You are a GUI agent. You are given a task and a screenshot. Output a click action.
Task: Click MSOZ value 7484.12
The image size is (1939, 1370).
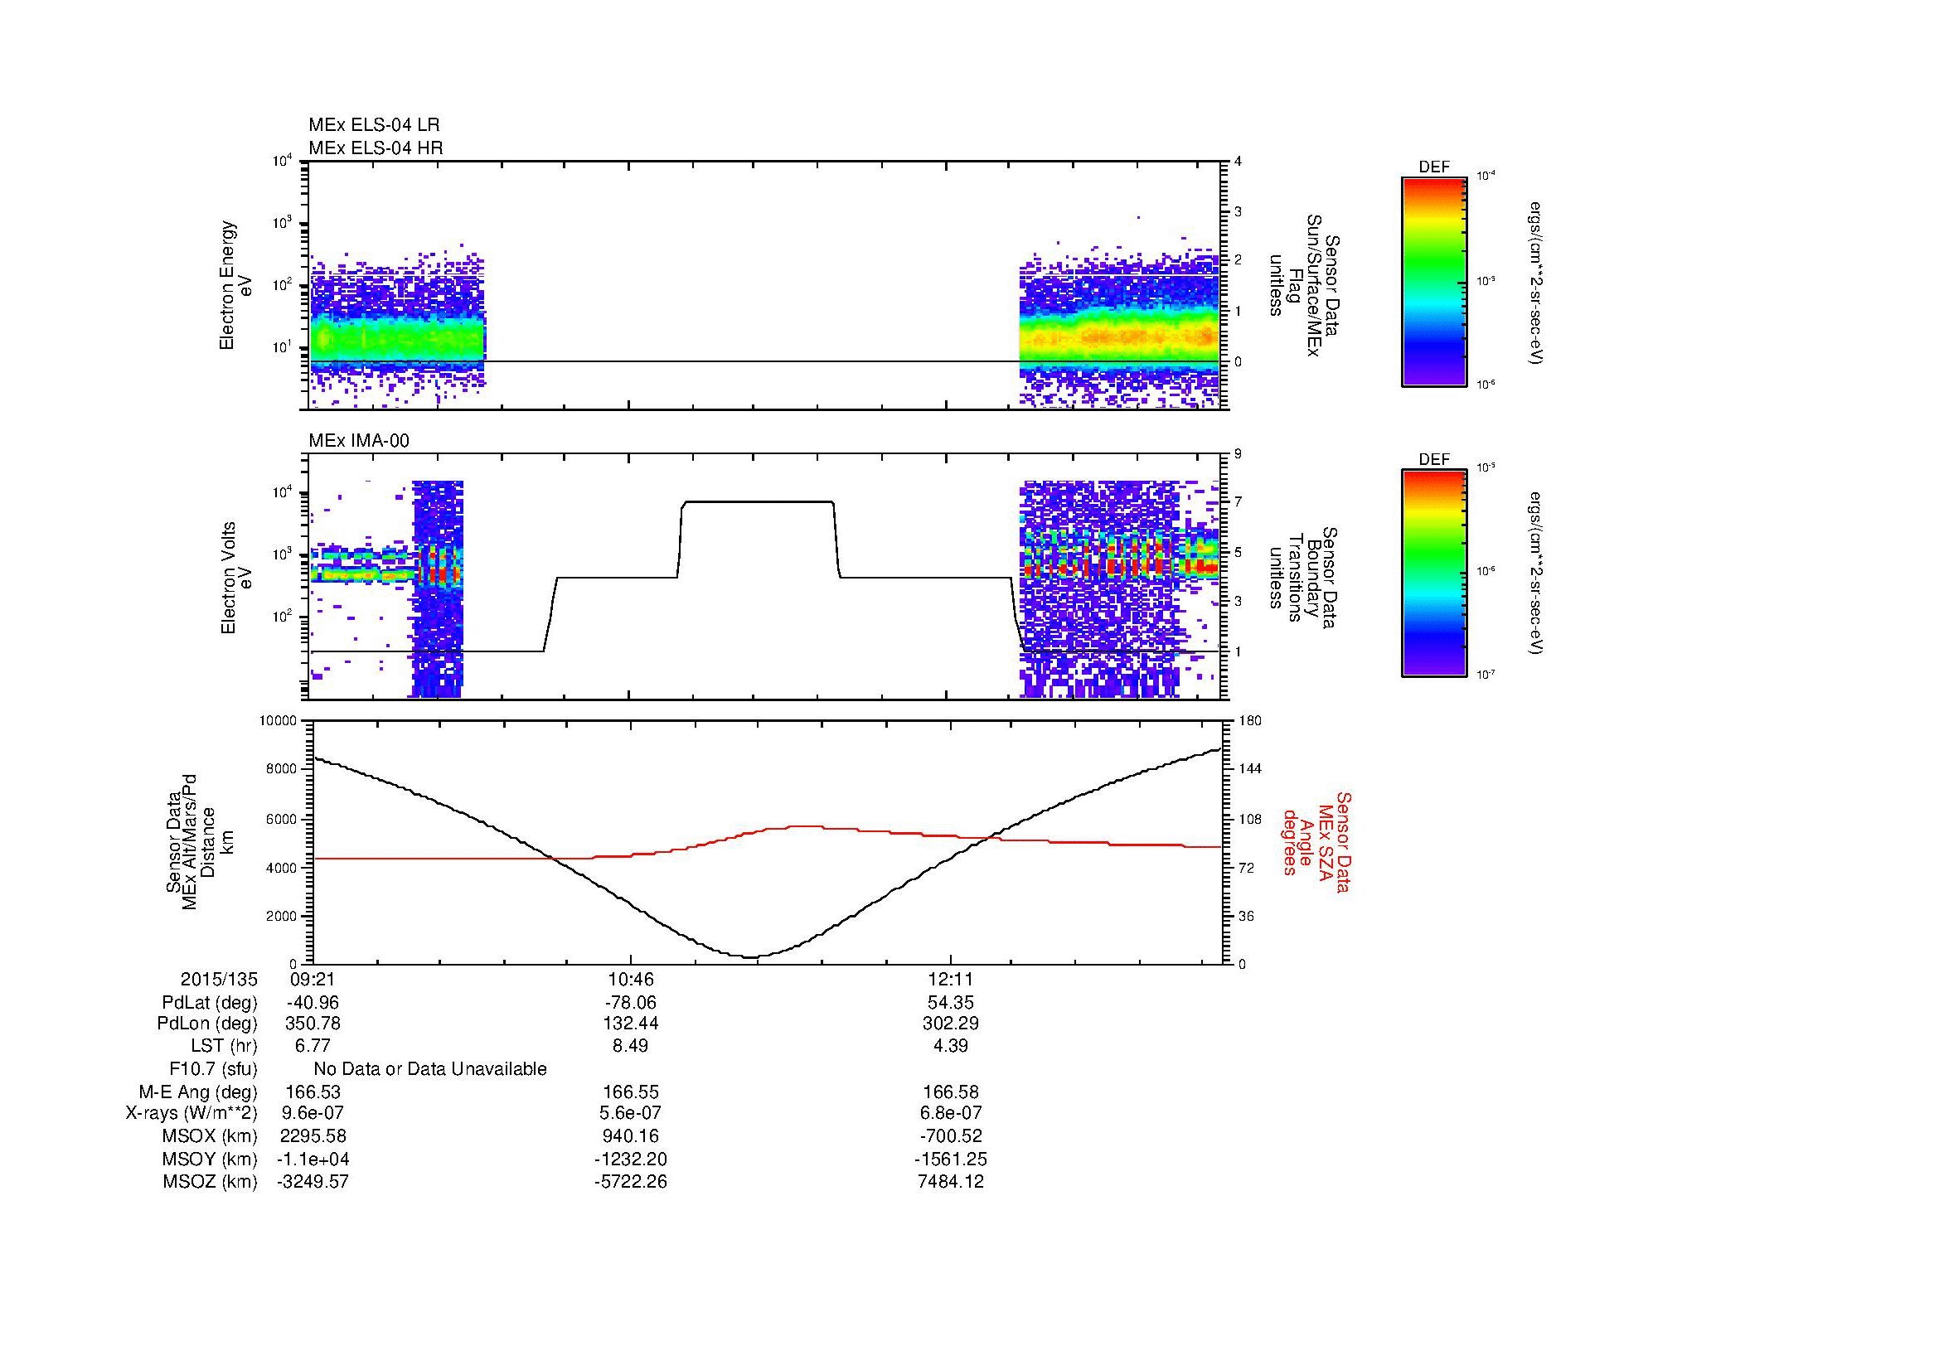click(951, 1182)
